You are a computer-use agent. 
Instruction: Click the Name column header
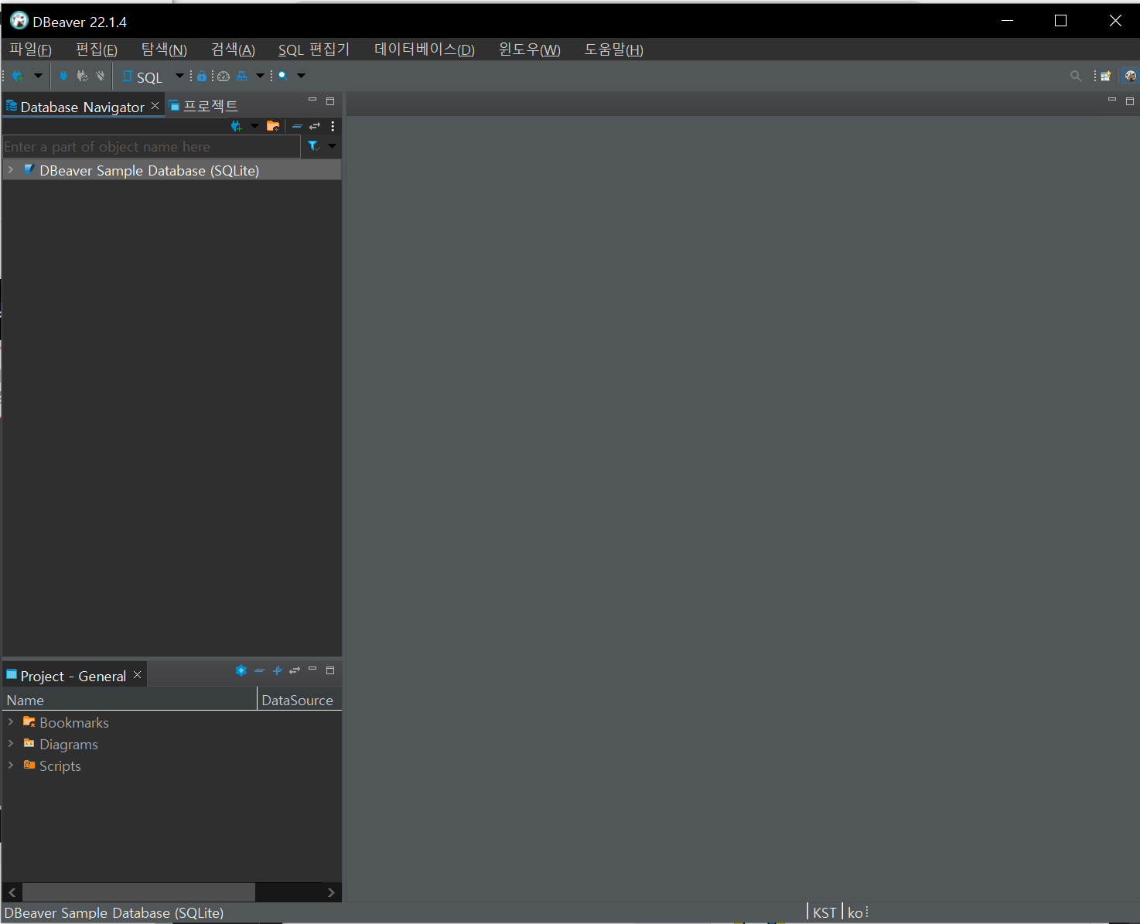(129, 700)
